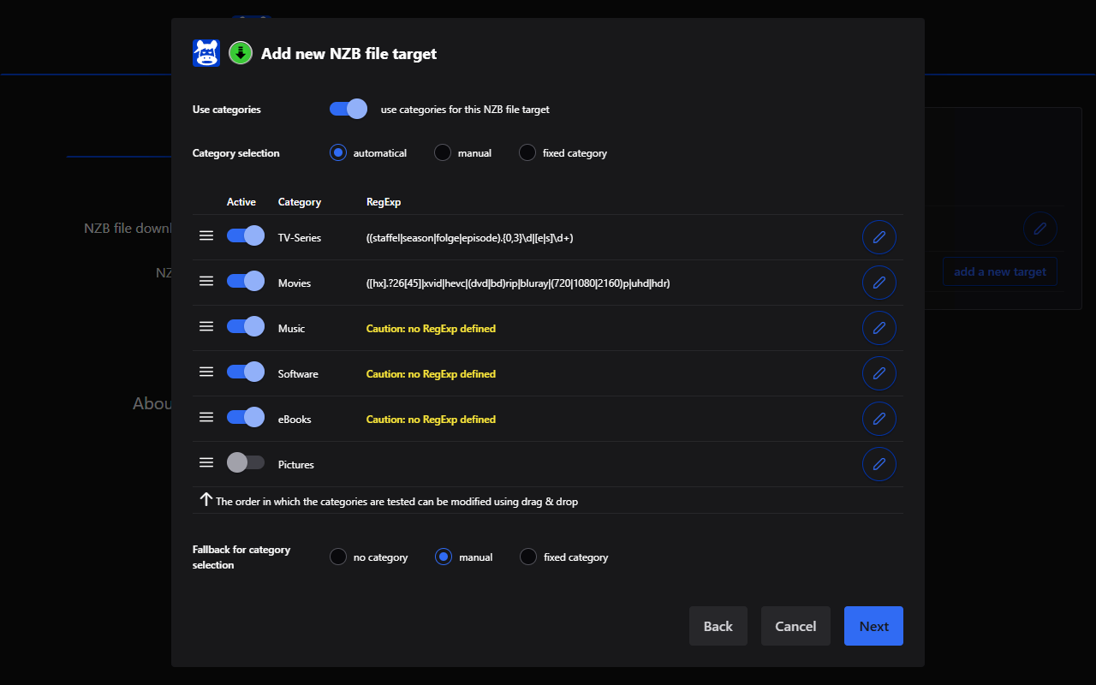1096x685 pixels.
Task: Click add a new target in the background
Action: [999, 271]
